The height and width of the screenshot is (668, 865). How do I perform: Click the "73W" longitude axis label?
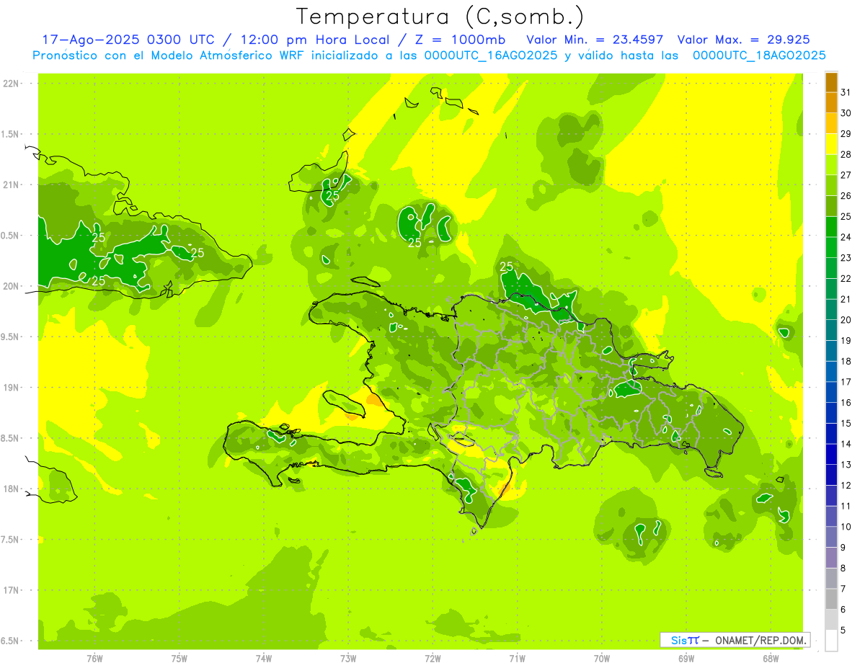coord(348,658)
